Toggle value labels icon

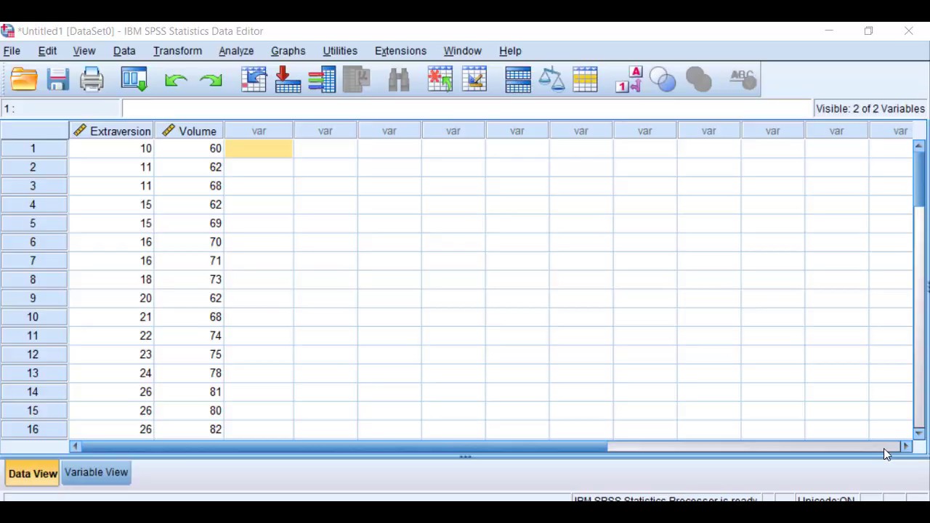[629, 79]
